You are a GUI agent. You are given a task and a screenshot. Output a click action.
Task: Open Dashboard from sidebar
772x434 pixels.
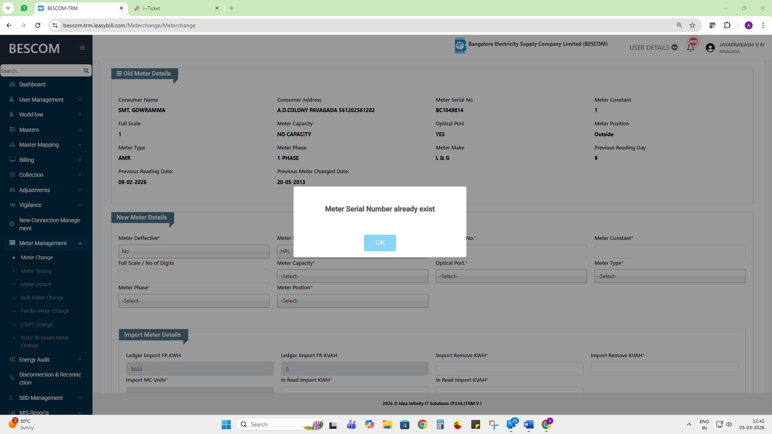click(32, 84)
